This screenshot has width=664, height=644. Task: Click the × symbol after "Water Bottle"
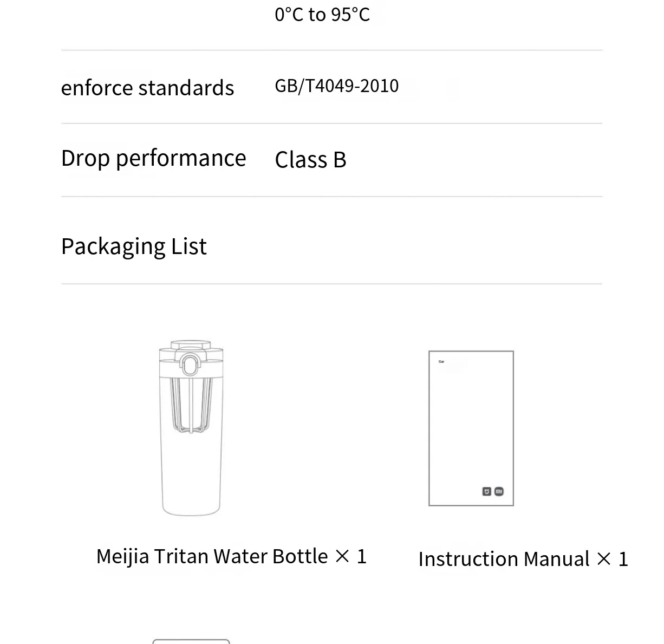tap(342, 556)
